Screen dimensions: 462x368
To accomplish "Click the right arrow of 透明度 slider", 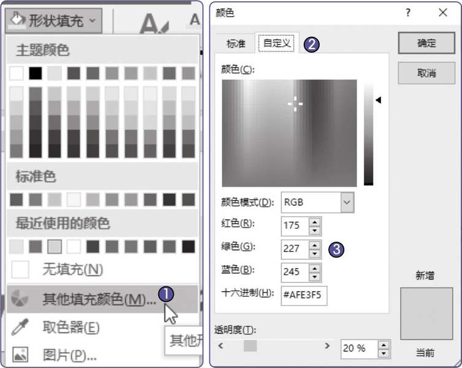I will tap(327, 346).
